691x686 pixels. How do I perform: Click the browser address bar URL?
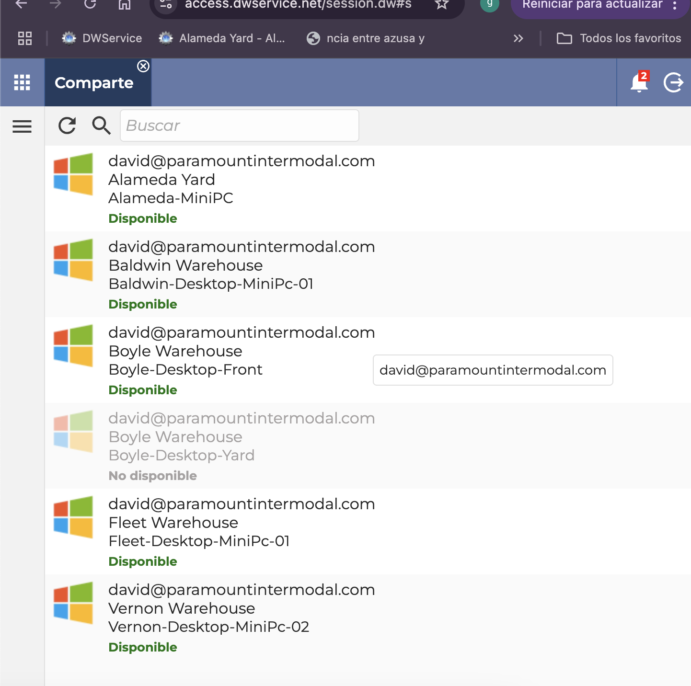[298, 5]
